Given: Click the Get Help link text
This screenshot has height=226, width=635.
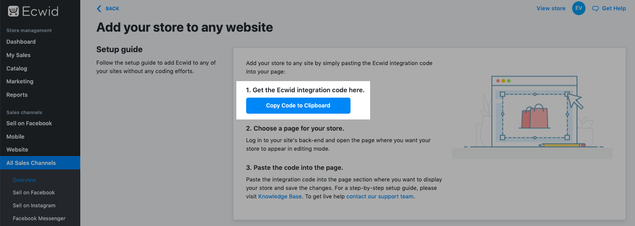Looking at the screenshot, I should (x=614, y=8).
